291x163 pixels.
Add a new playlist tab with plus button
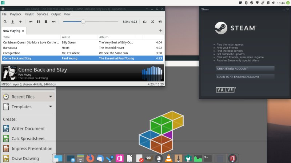click(x=161, y=31)
